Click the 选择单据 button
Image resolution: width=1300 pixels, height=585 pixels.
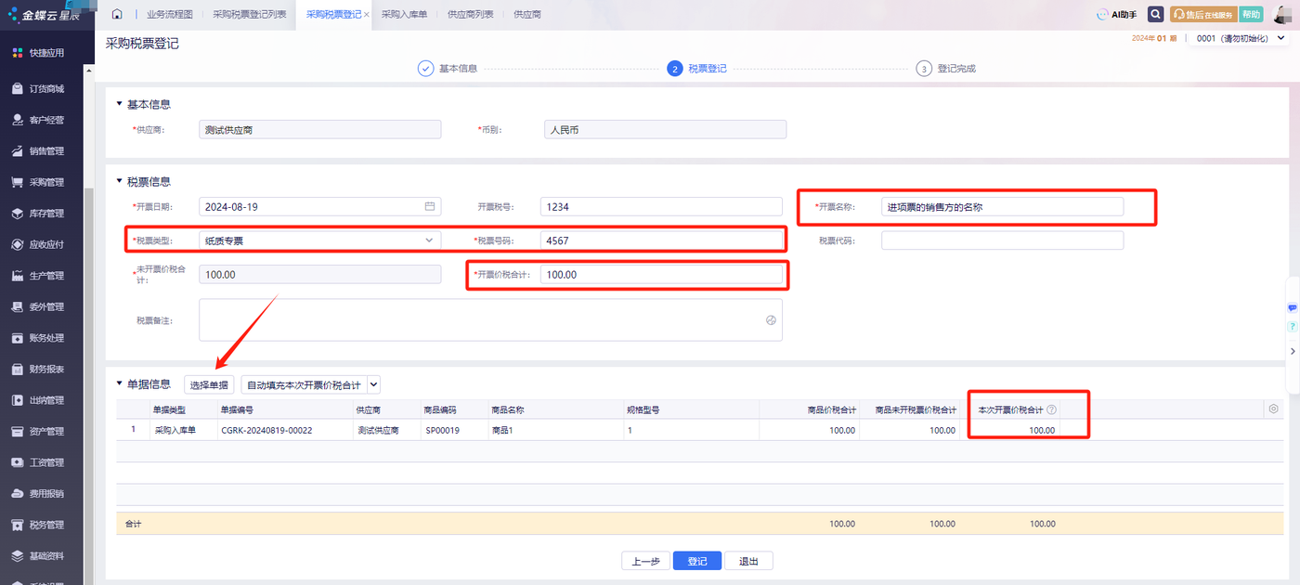(x=209, y=384)
